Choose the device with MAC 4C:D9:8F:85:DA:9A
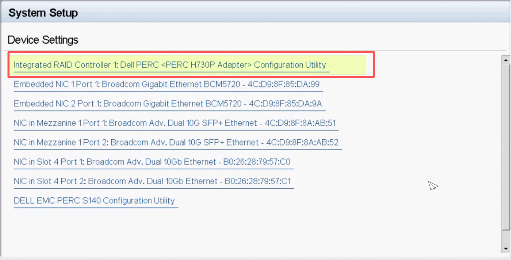511x260 pixels. [285, 104]
